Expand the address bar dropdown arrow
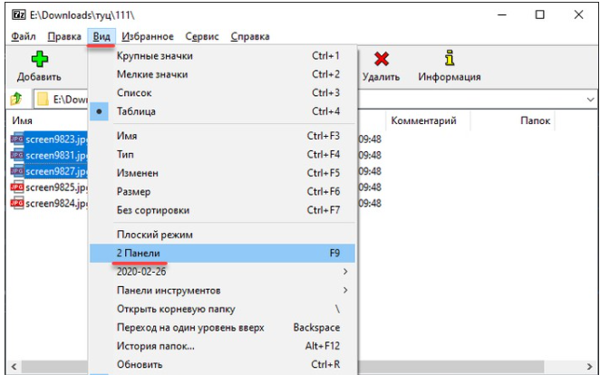The image size is (600, 375). (x=590, y=99)
